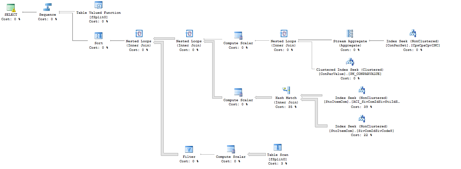This screenshot has height=169, width=461.
Task: Click the Sort operator icon
Action: click(x=98, y=35)
